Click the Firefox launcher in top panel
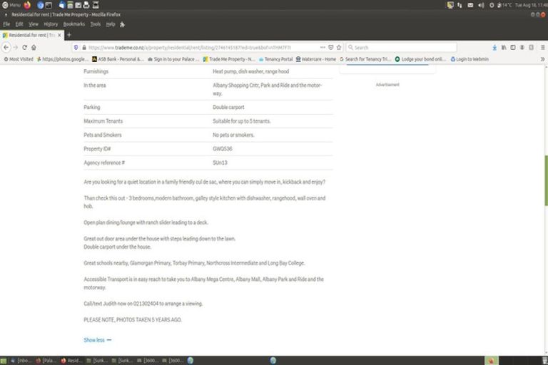 click(28, 4)
